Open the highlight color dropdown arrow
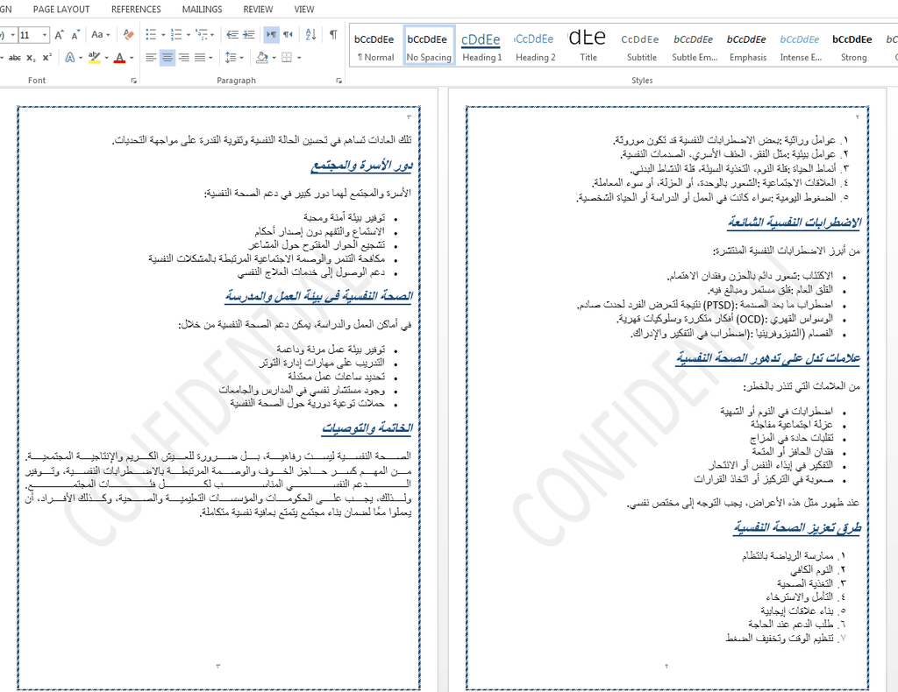 point(106,57)
